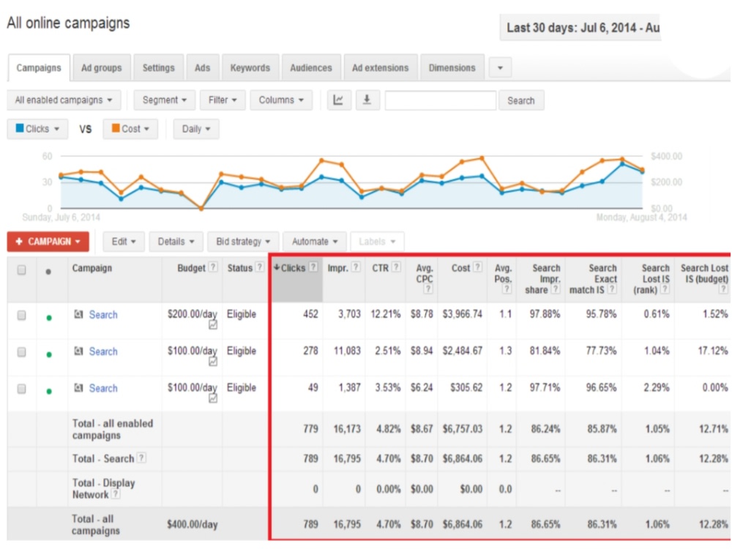
Task: Click the Search Lost IS (rank) help icon
Action: pos(665,289)
